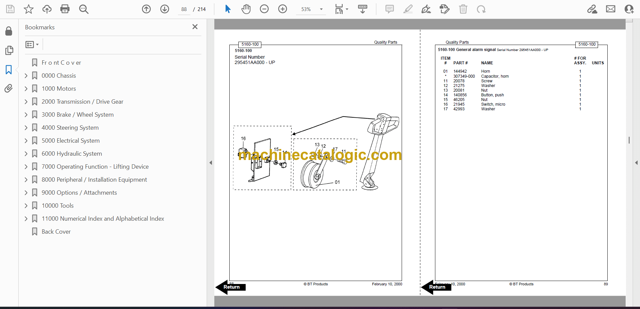Image resolution: width=640 pixels, height=309 pixels.
Task: Add a sticky note comment
Action: [389, 9]
